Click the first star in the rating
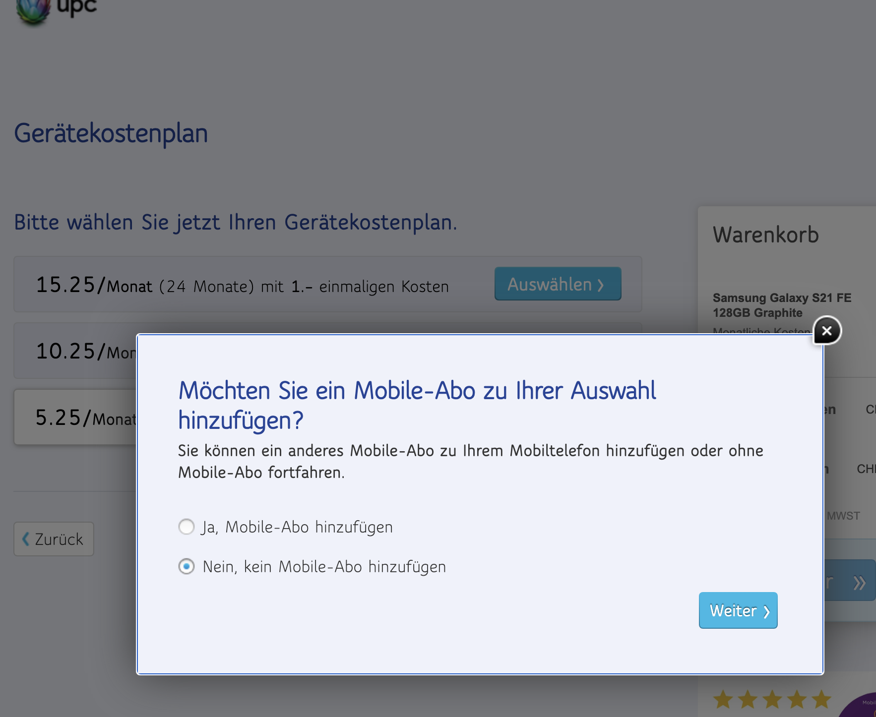 [x=723, y=700]
